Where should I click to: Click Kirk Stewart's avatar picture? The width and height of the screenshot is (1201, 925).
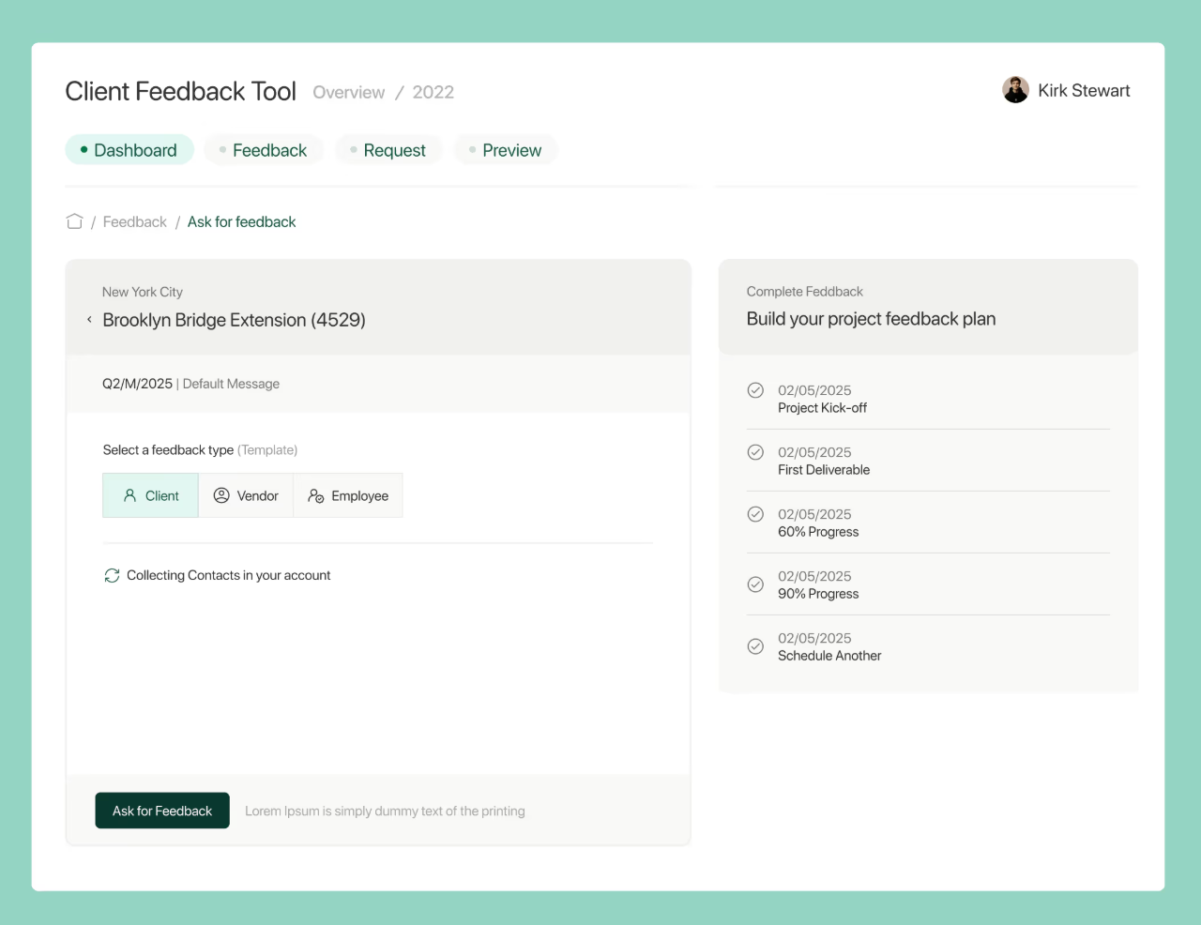(x=1015, y=90)
